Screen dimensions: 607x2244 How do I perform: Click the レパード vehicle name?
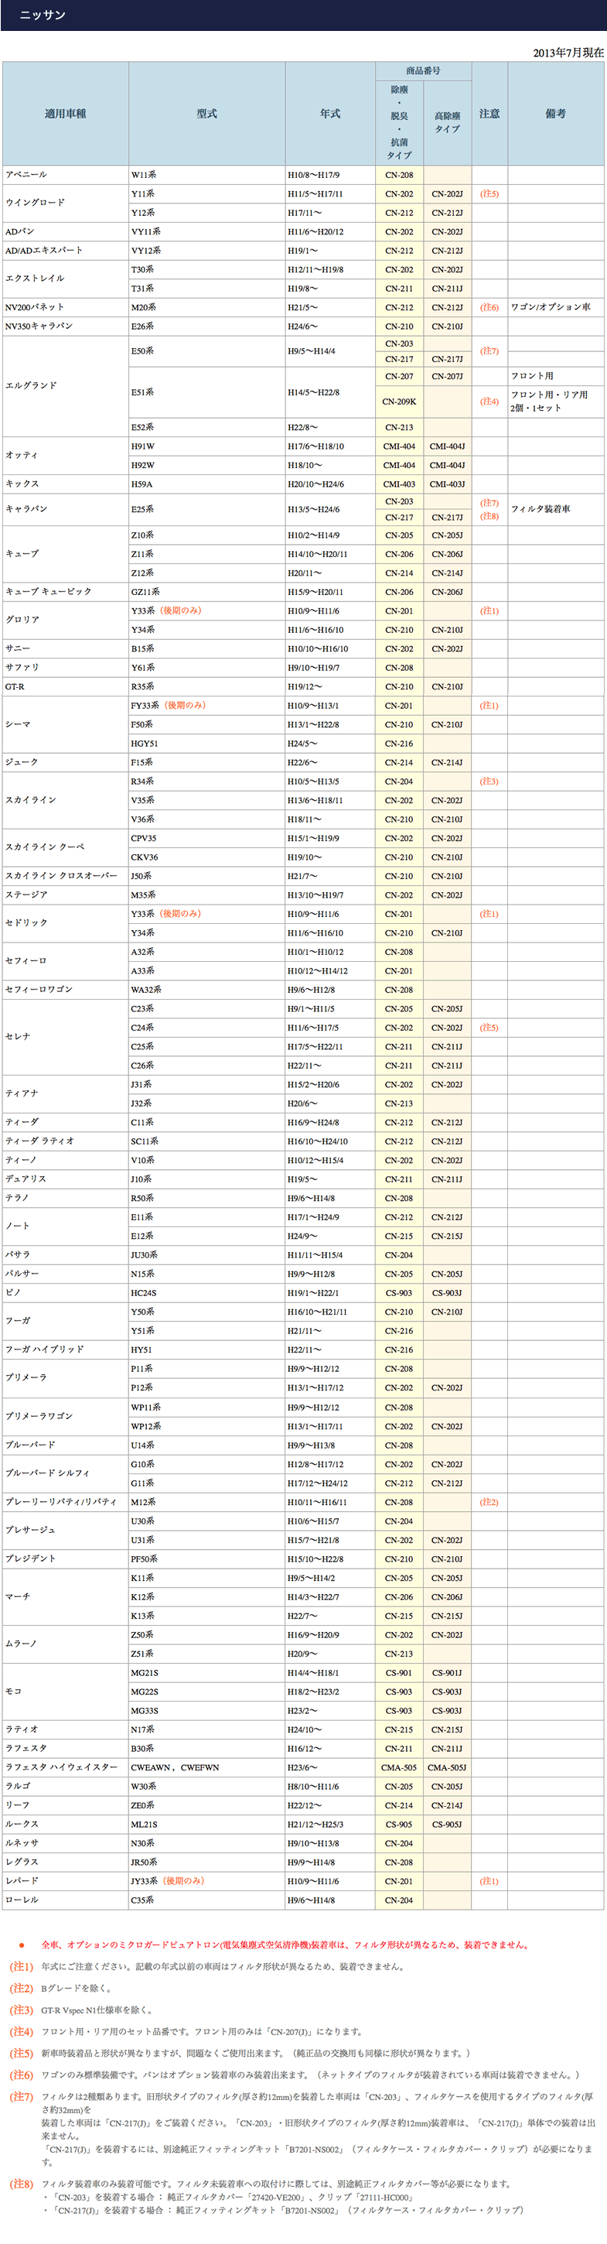coord(22,1882)
